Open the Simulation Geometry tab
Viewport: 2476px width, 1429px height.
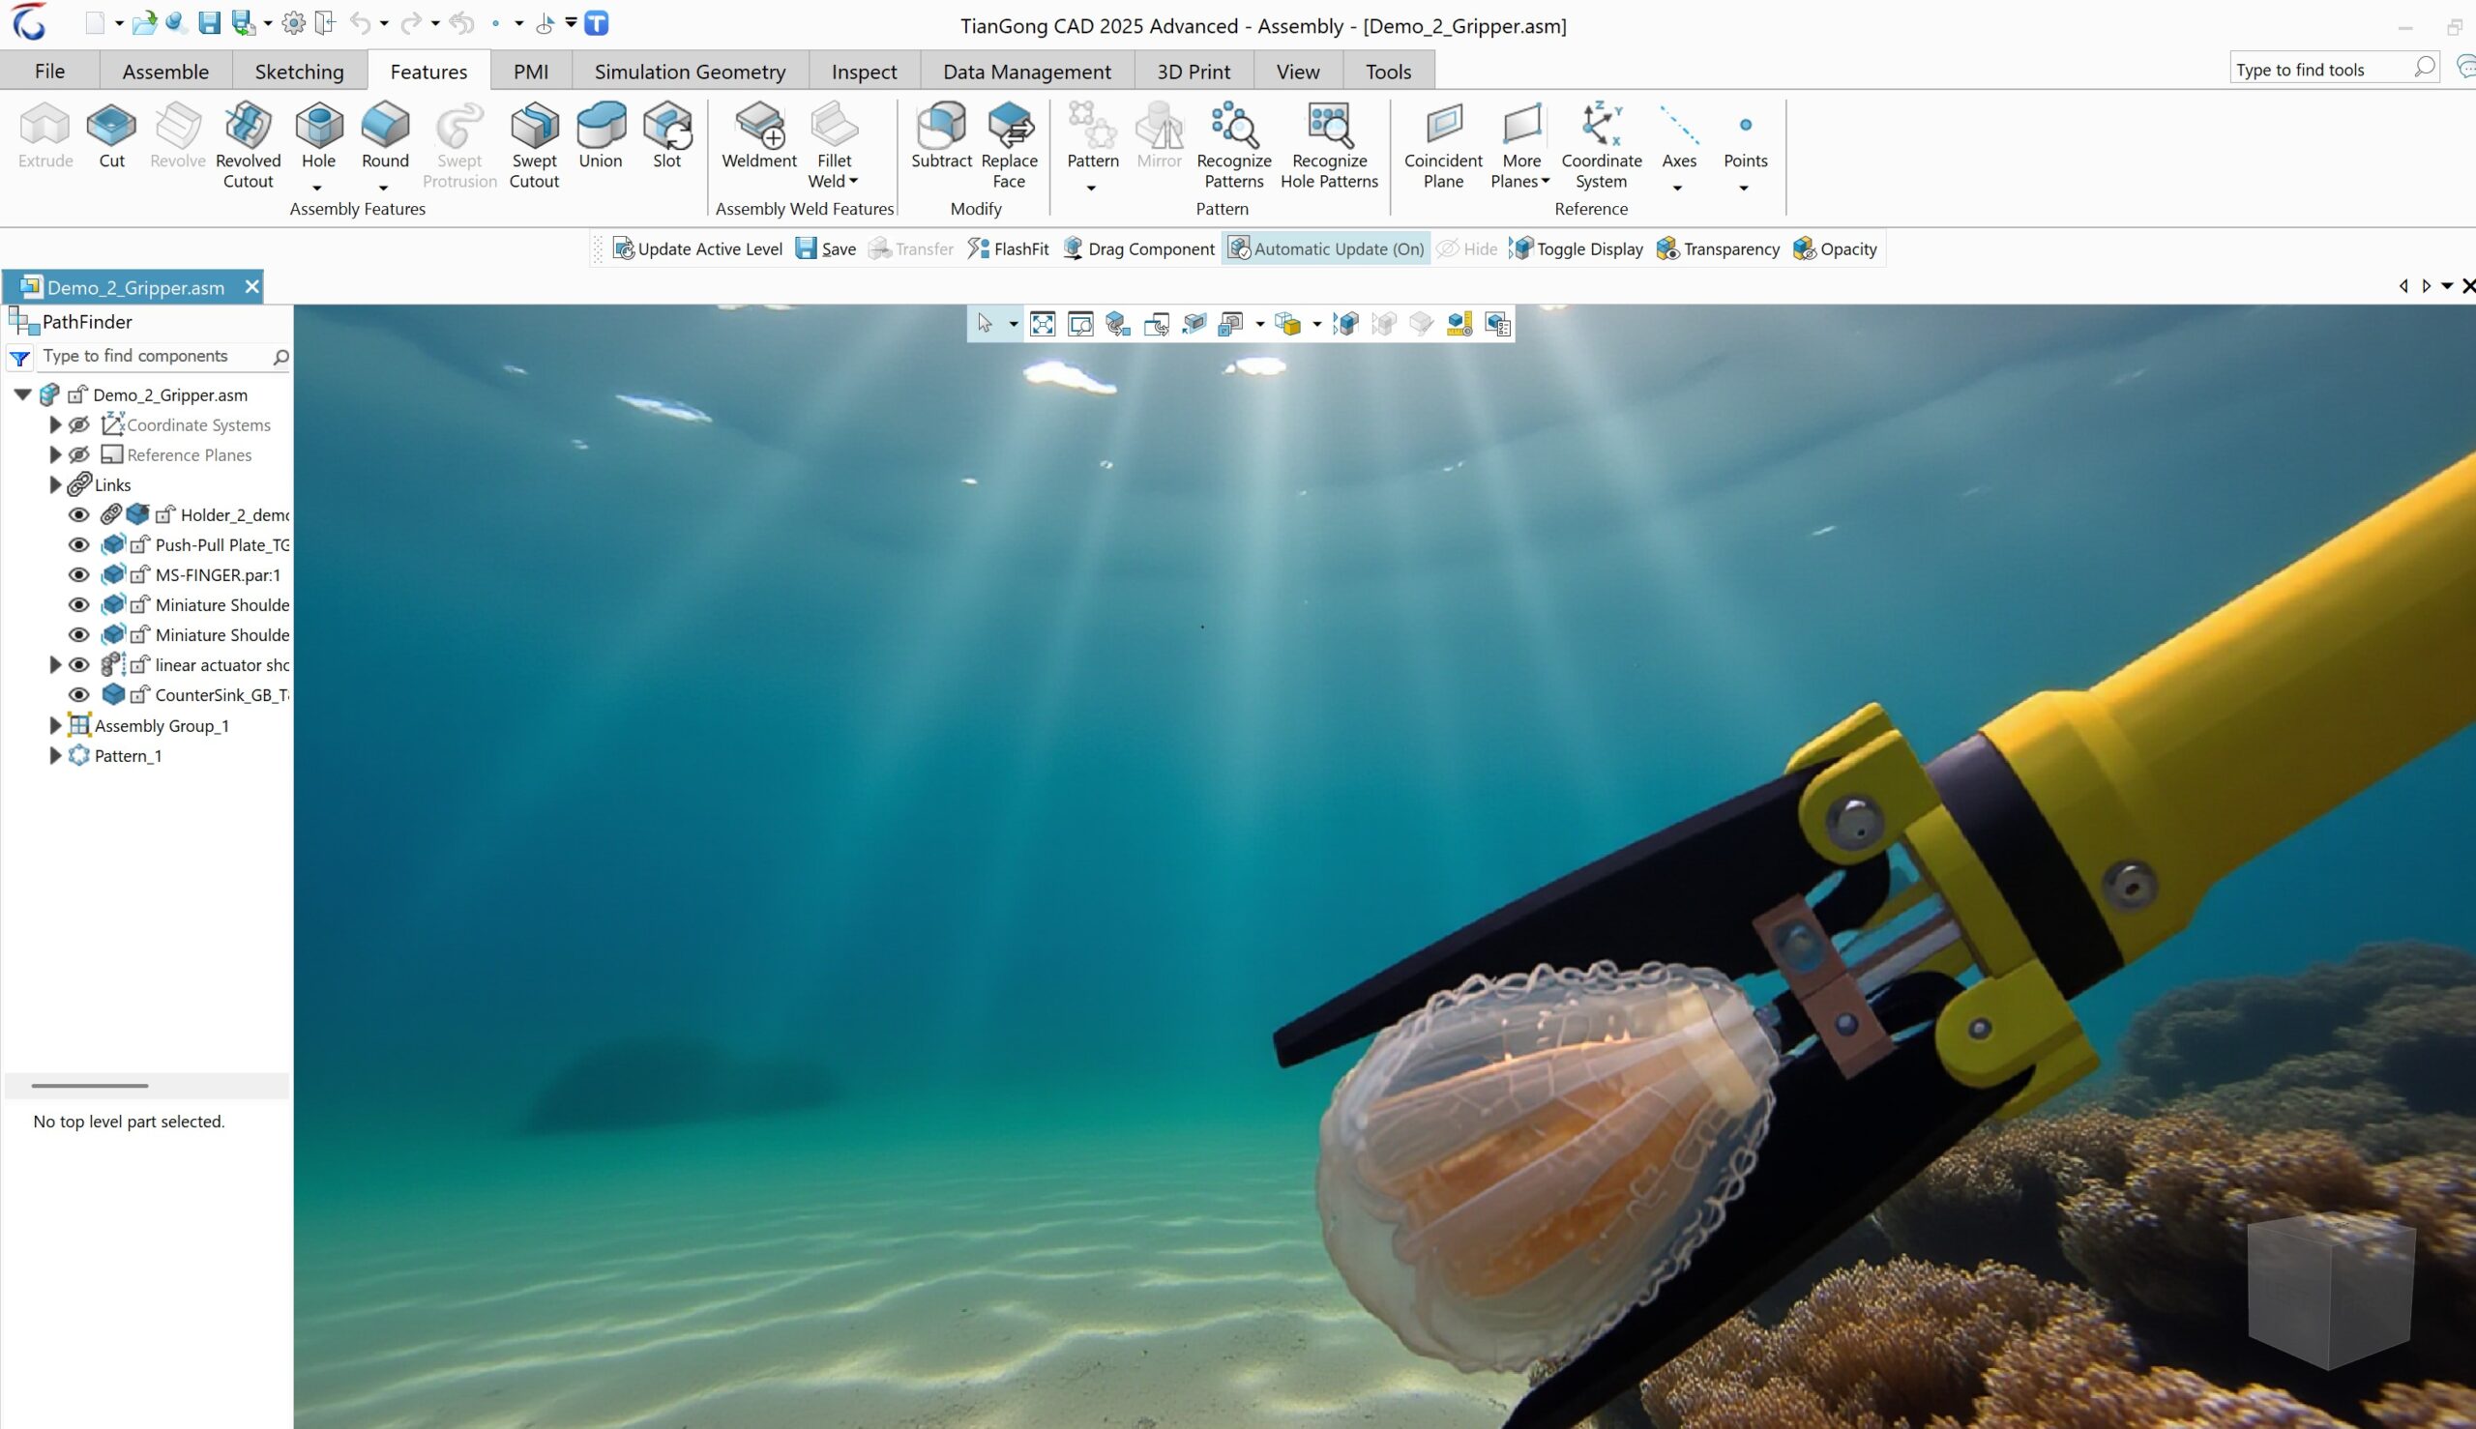[691, 71]
